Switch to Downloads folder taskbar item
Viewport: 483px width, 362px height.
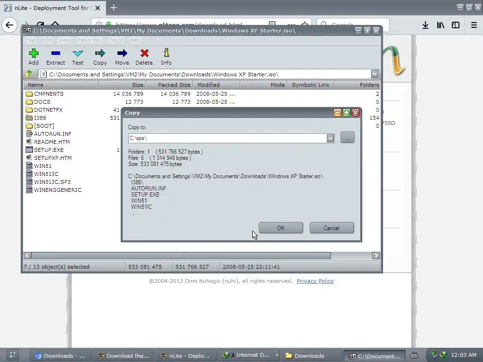tap(312, 355)
